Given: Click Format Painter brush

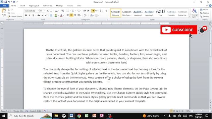Looking at the screenshot, I should point(15,16).
